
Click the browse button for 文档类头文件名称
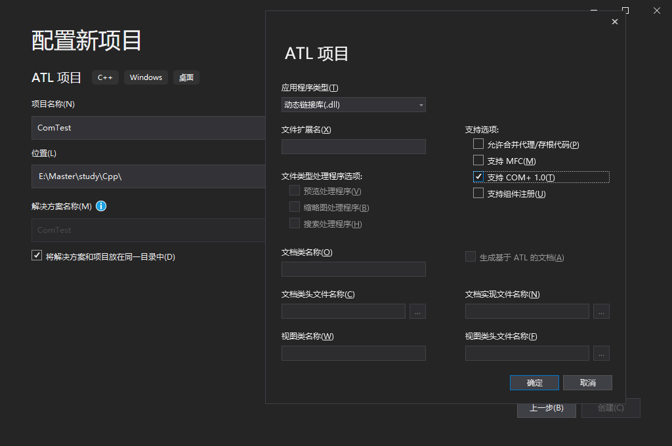click(x=417, y=312)
